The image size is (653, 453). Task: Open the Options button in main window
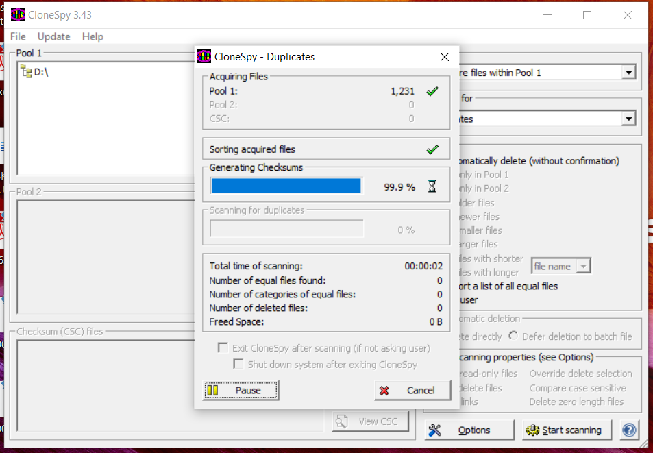[x=469, y=430]
